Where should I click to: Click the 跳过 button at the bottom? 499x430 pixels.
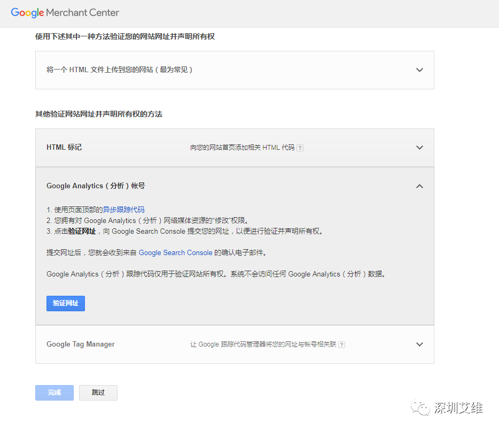coord(98,393)
